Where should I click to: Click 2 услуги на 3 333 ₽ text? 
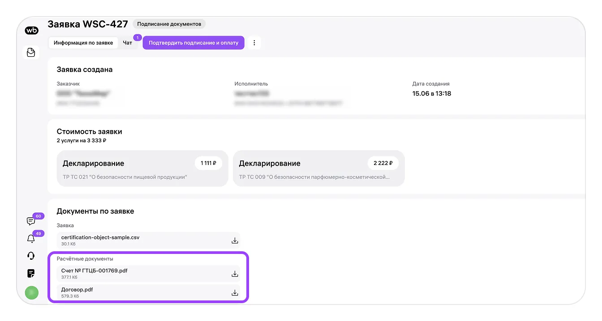pos(82,140)
